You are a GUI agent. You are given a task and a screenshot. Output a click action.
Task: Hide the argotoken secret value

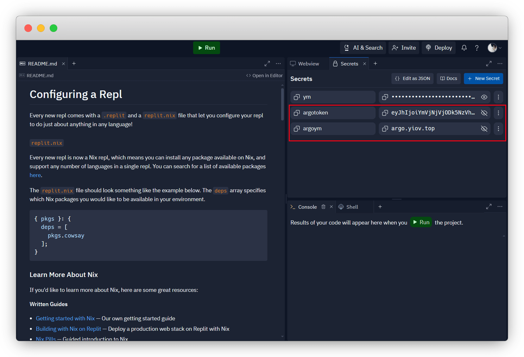pos(484,113)
